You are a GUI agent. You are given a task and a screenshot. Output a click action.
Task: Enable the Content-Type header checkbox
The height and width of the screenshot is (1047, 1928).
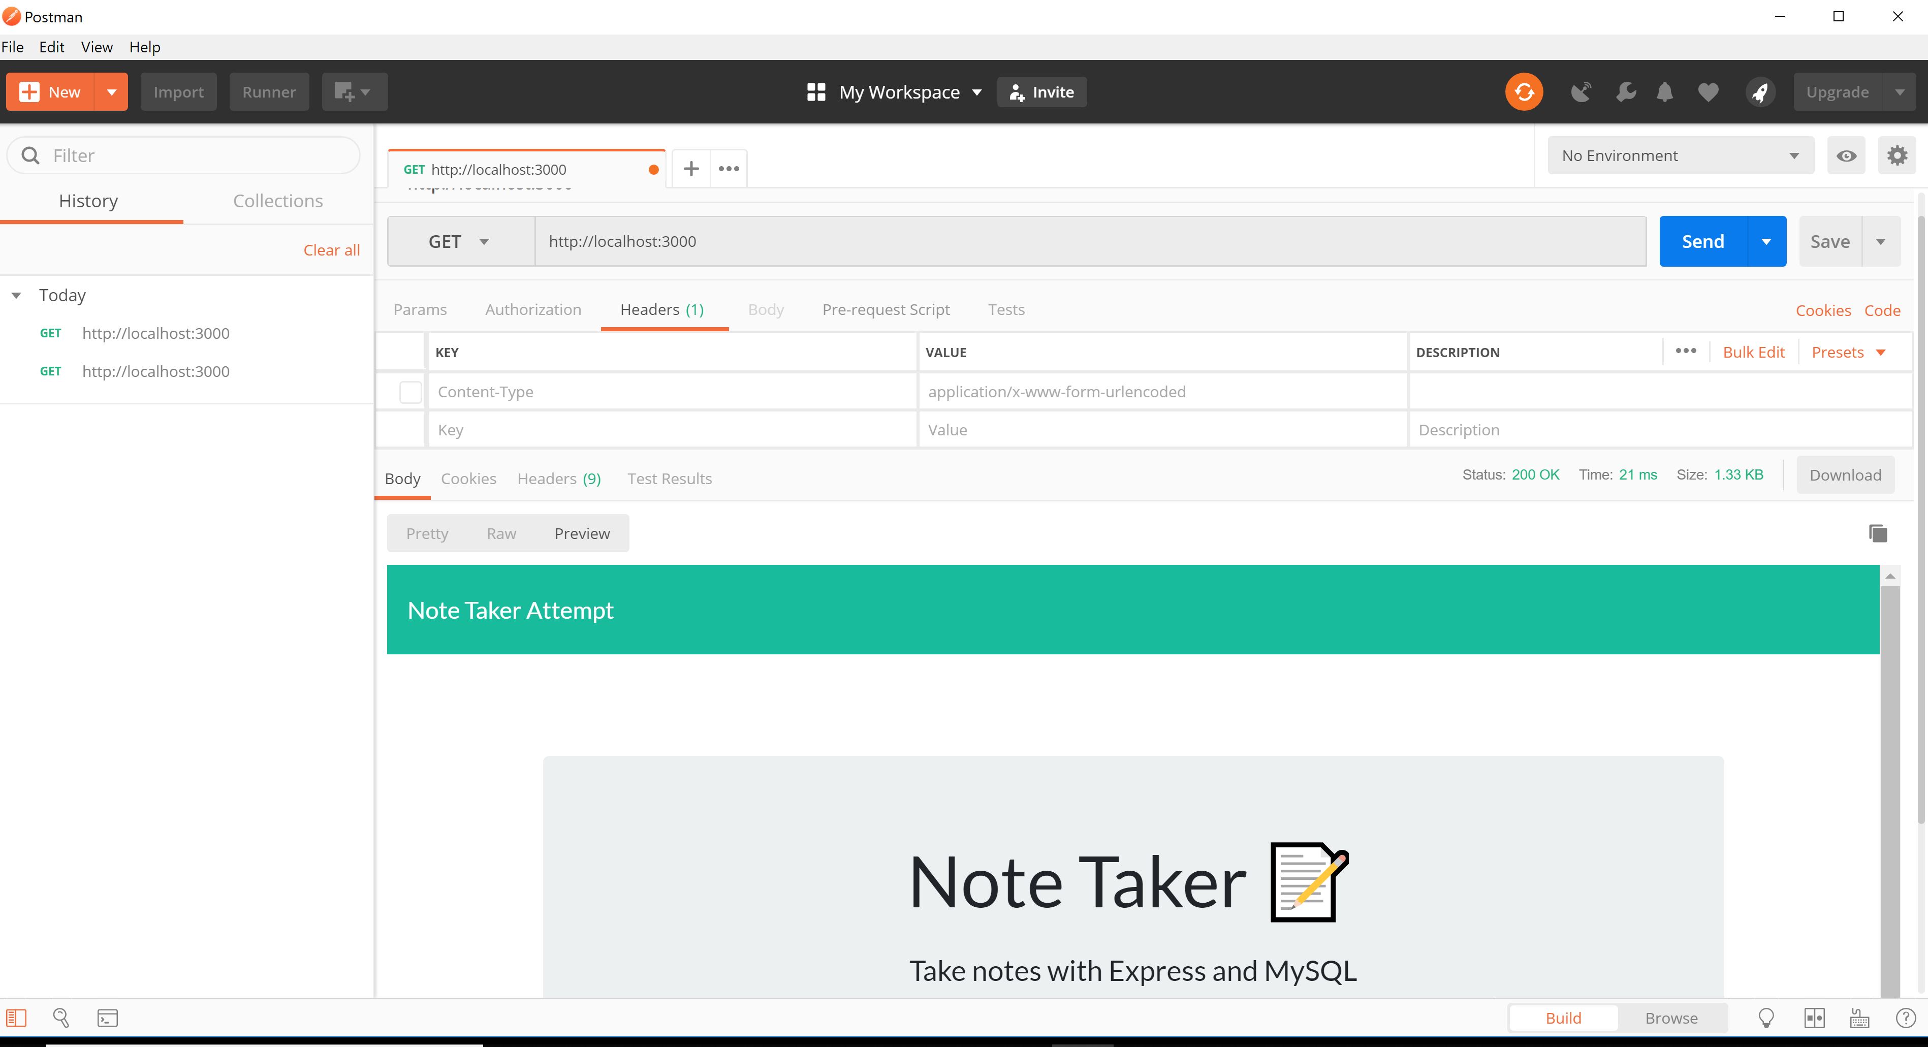[410, 391]
